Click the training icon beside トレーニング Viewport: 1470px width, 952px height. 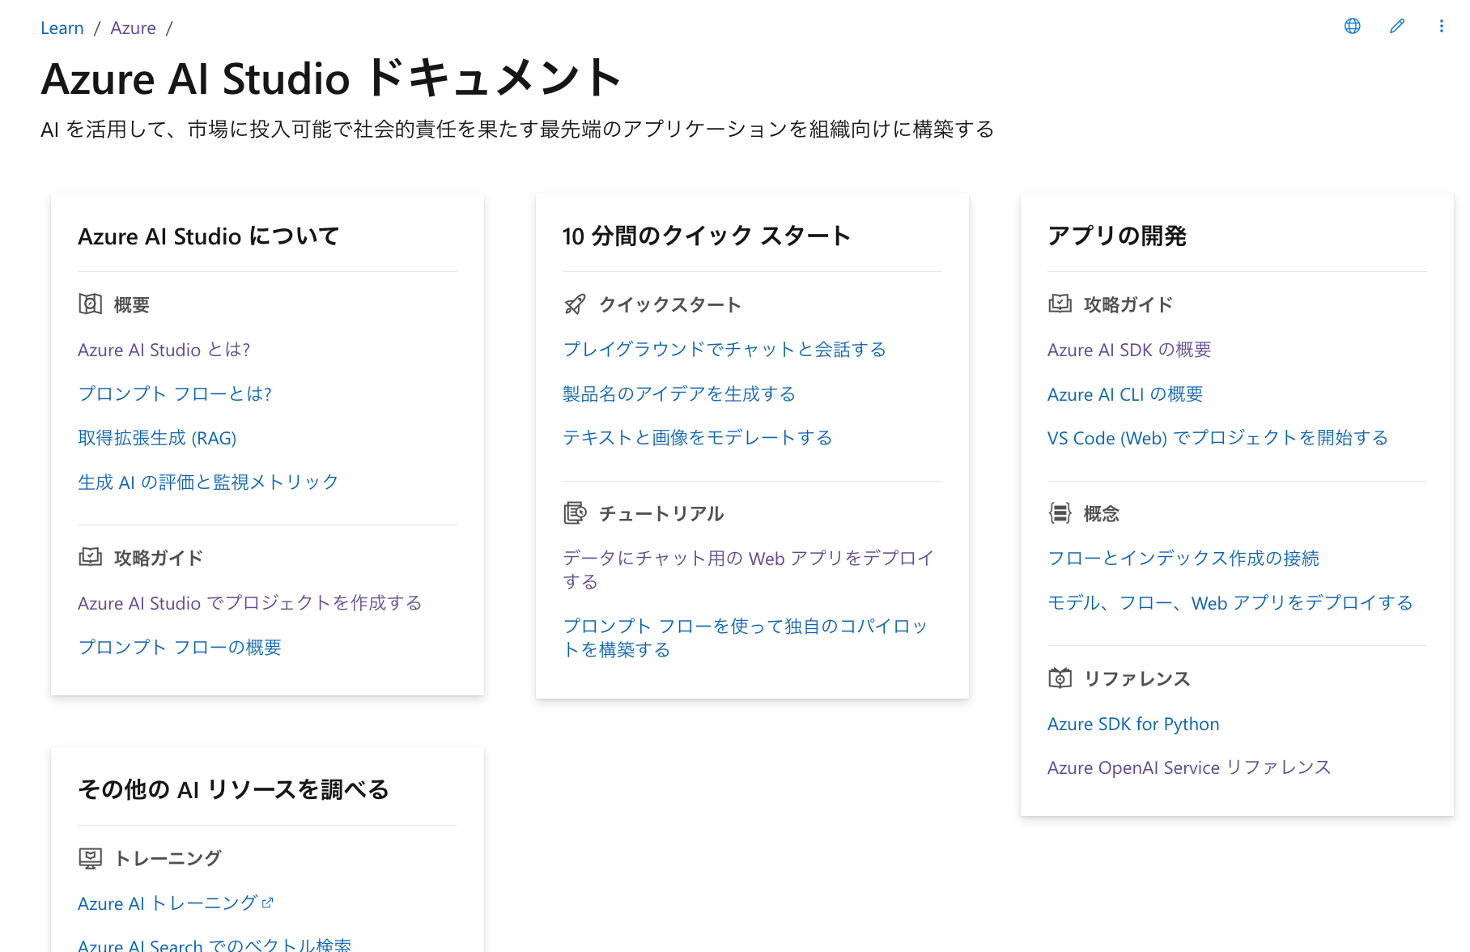tap(90, 858)
